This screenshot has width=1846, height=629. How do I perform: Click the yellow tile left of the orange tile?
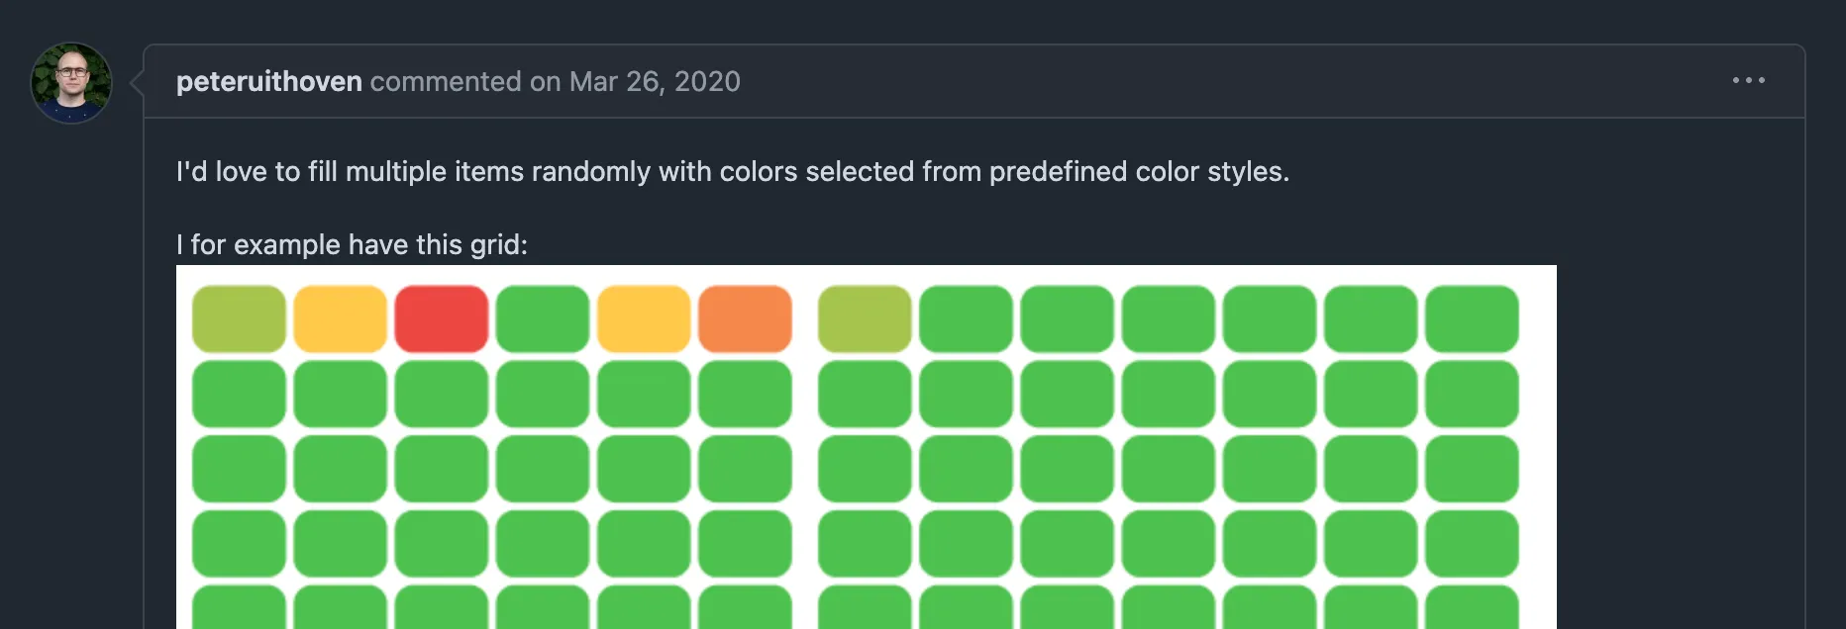coord(644,319)
